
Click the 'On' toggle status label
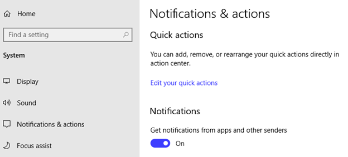click(x=180, y=143)
